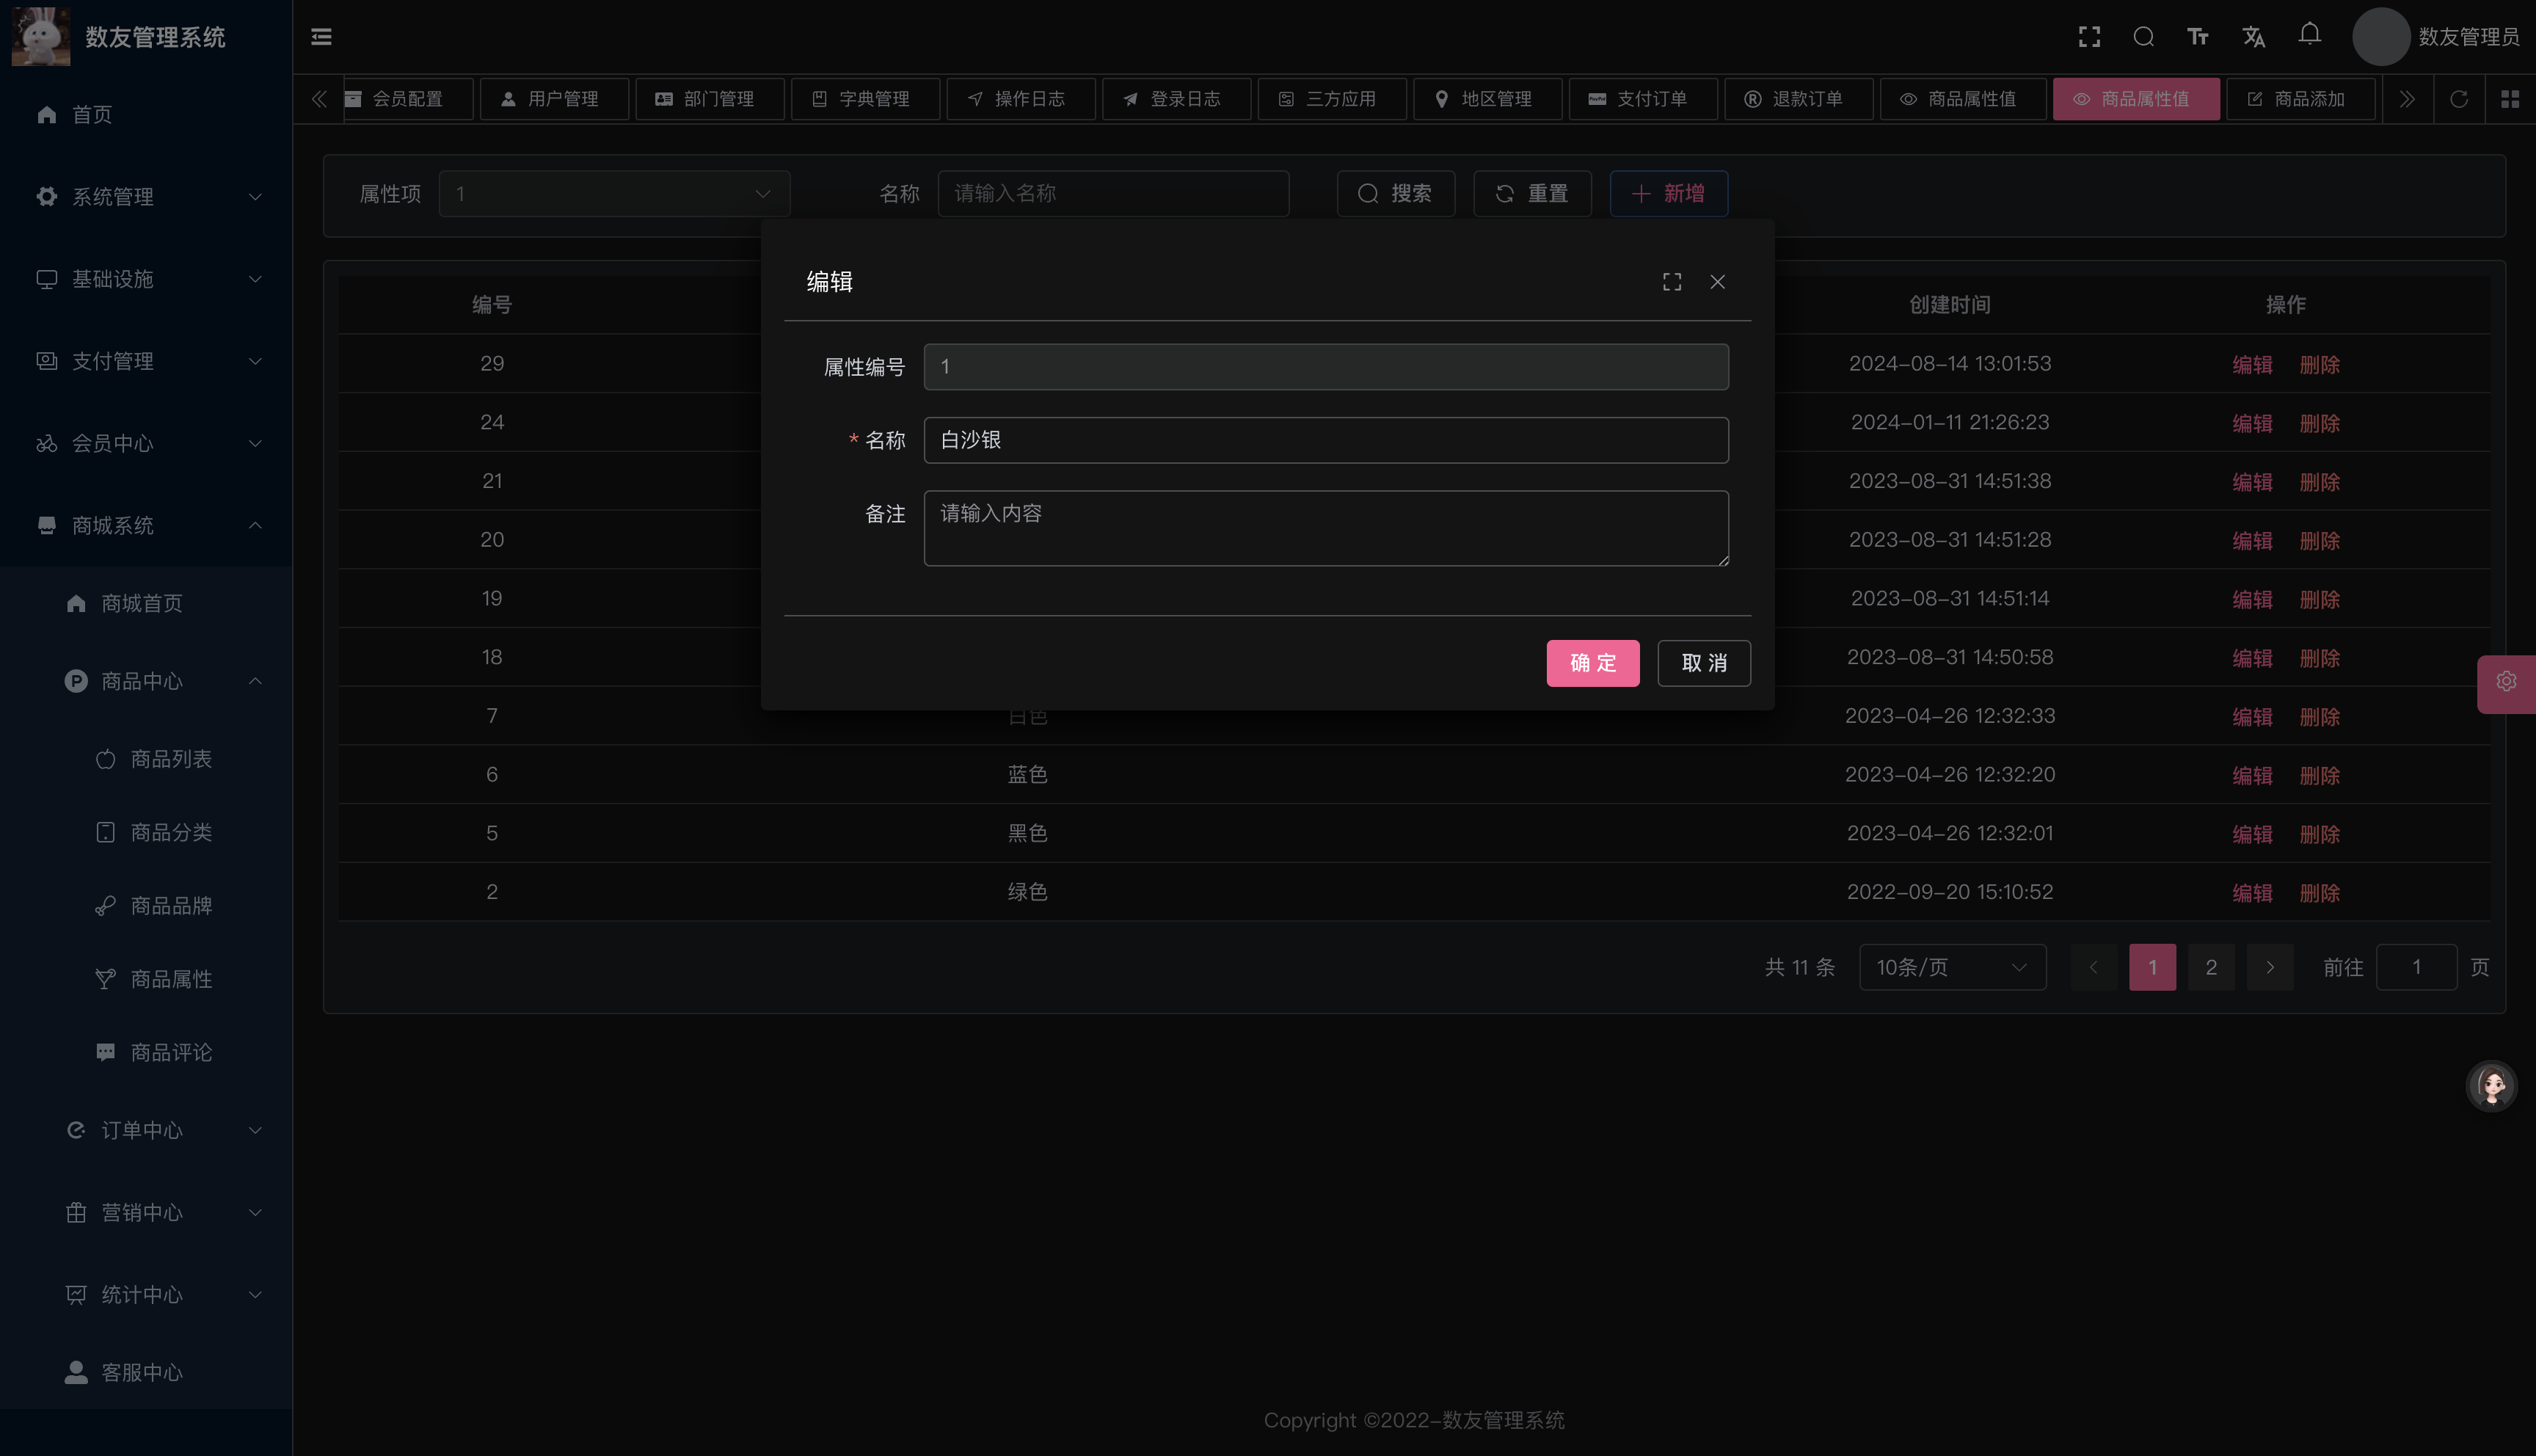Switch to 操作日志 tab
This screenshot has height=1456, width=2536.
[x=1021, y=99]
